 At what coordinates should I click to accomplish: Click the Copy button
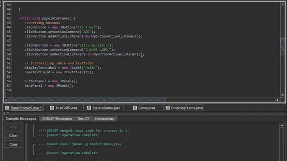point(13,144)
